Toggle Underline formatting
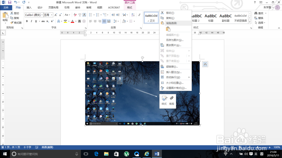This screenshot has height=158, width=282. (36, 21)
